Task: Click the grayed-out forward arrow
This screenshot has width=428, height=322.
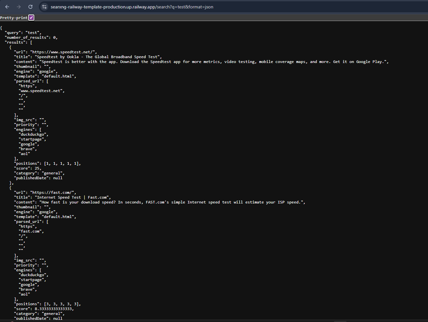Action: [x=18, y=7]
